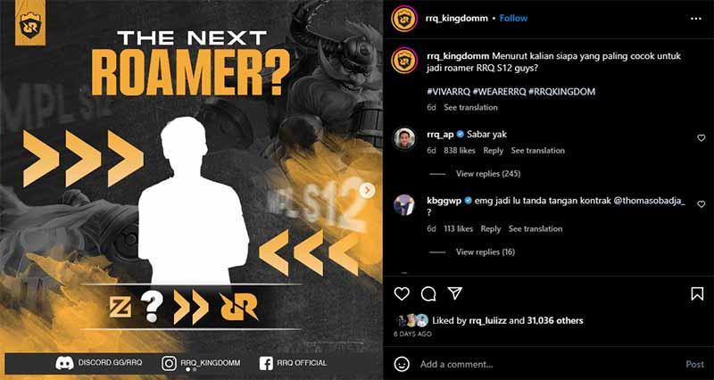The height and width of the screenshot is (380, 714).
Task: Expand View replies (245)
Action: [488, 173]
